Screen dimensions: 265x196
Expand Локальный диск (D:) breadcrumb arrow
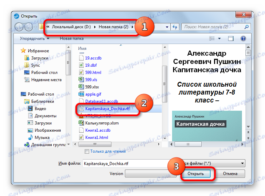(x=95, y=27)
